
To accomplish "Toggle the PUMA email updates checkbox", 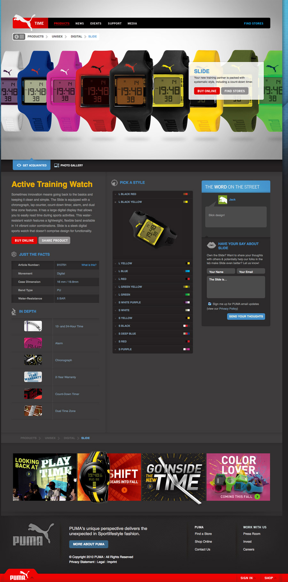I will [210, 304].
